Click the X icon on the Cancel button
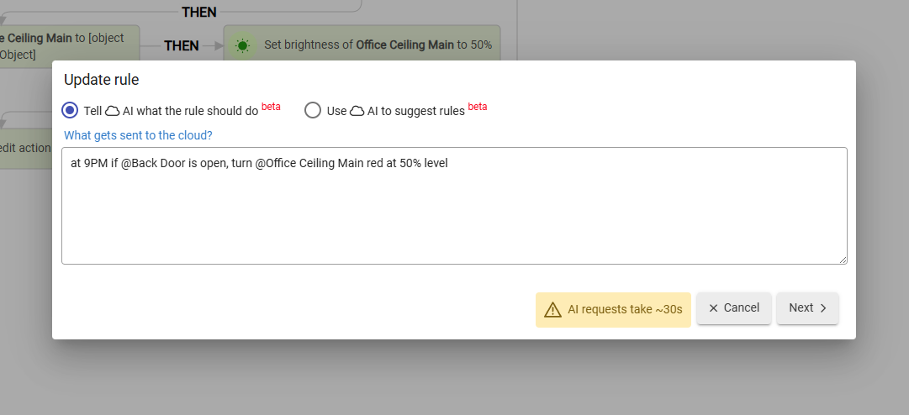The height and width of the screenshot is (415, 909). click(x=713, y=308)
